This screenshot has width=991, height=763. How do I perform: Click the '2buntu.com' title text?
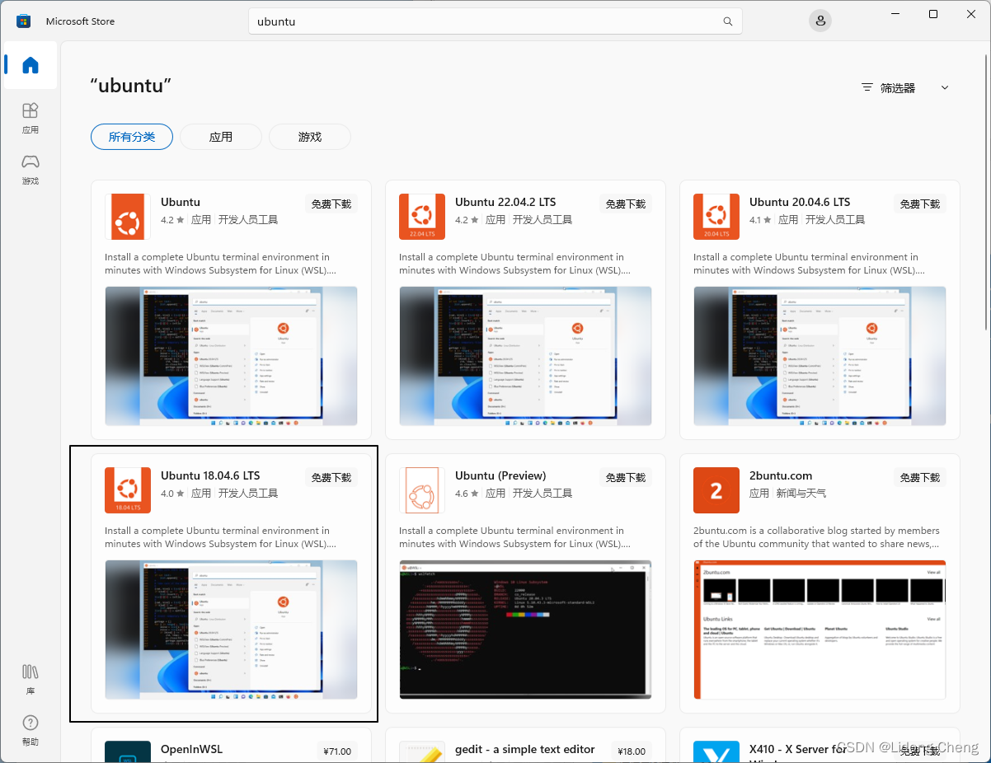[x=781, y=475]
